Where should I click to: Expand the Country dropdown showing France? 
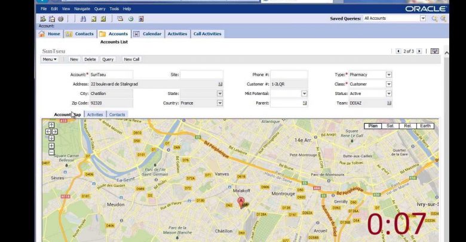(220, 103)
